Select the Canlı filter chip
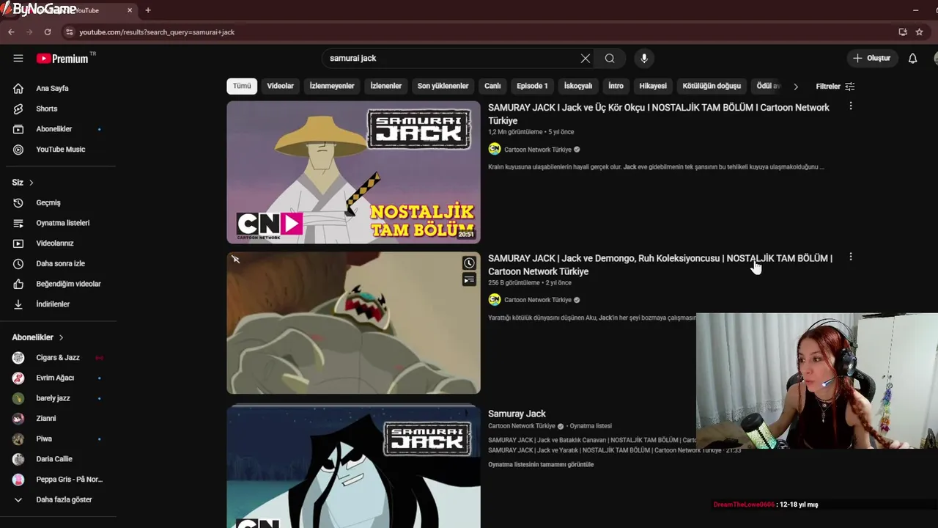This screenshot has width=938, height=528. [x=492, y=86]
